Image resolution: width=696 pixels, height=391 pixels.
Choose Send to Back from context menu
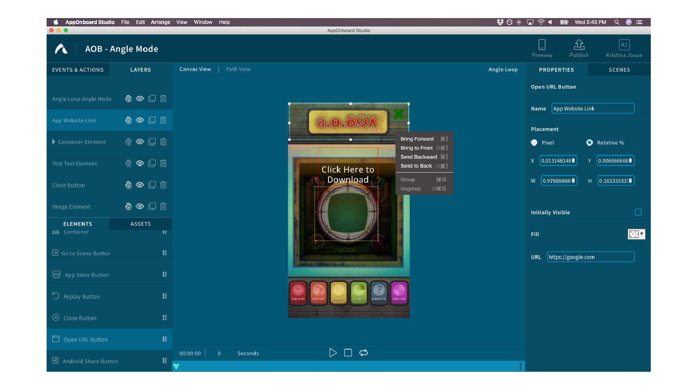coord(416,166)
